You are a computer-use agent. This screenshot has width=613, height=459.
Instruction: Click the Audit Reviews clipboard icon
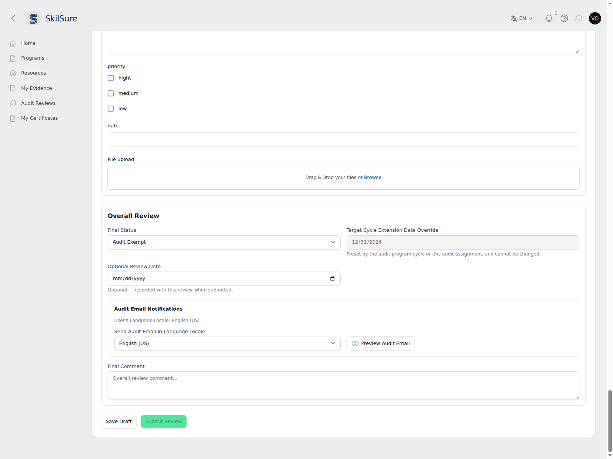tap(13, 103)
